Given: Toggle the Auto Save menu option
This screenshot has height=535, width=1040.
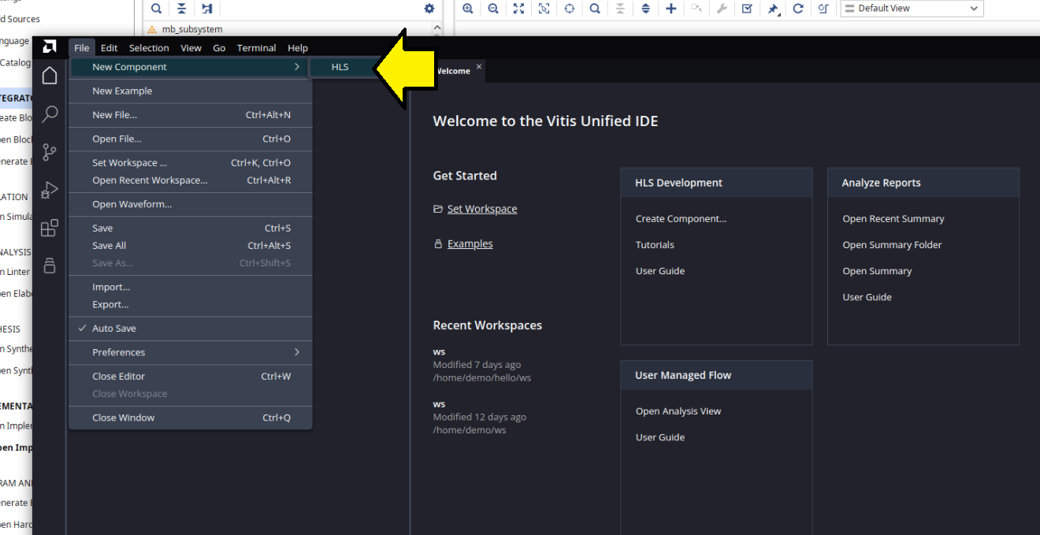Looking at the screenshot, I should pos(114,329).
